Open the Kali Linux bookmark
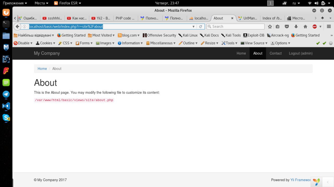 click(x=188, y=35)
